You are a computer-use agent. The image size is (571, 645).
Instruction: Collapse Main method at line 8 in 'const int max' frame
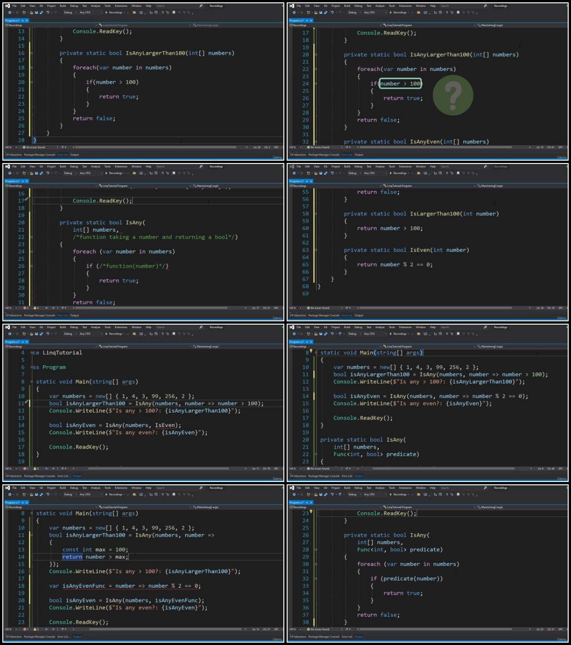[x=31, y=513]
